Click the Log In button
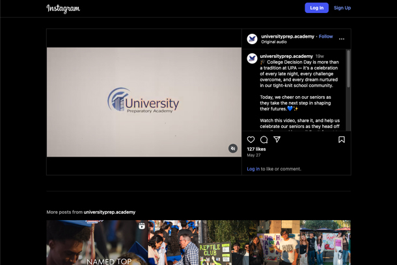This screenshot has height=265, width=397. (316, 8)
